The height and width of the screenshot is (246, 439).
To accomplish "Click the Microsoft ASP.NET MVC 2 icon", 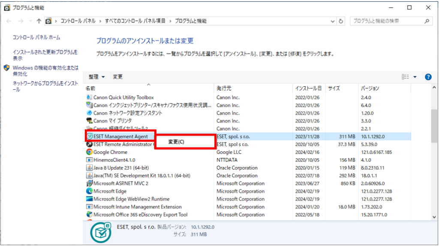I will [89, 183].
